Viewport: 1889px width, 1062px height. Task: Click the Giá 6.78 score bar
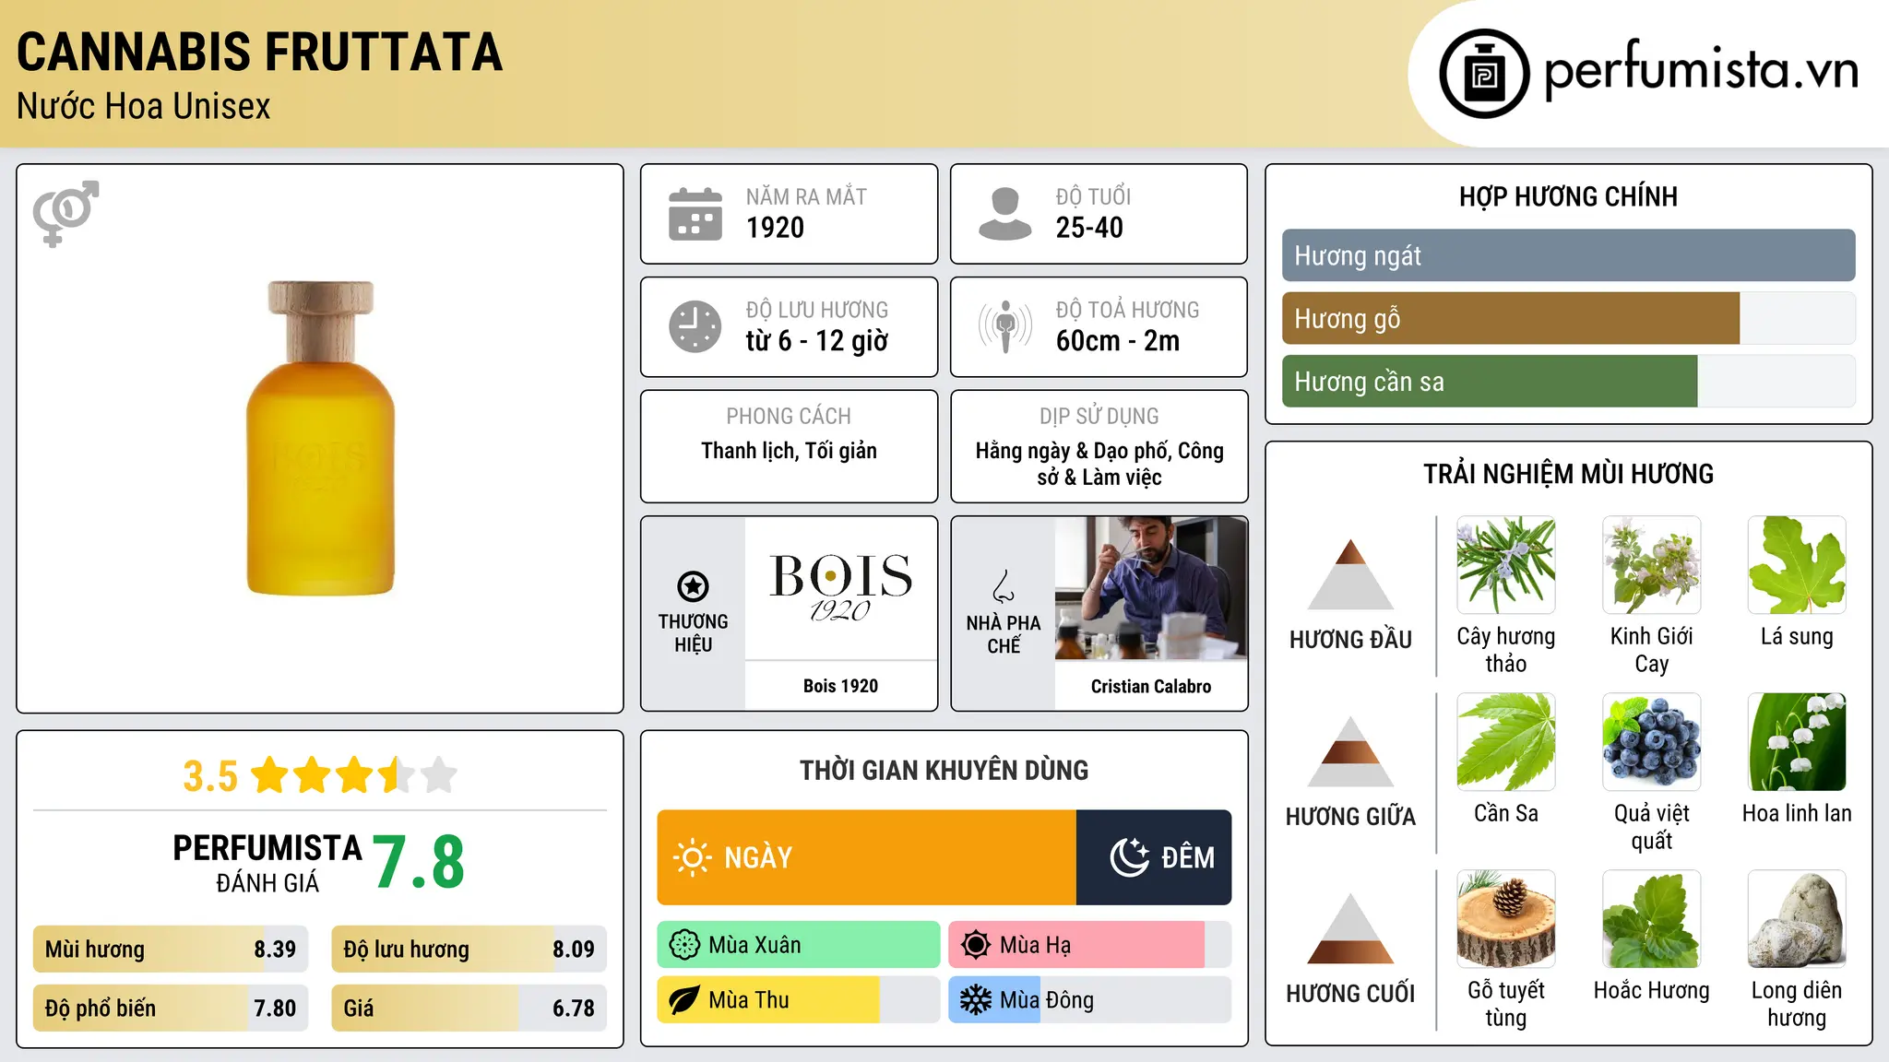click(x=469, y=1009)
